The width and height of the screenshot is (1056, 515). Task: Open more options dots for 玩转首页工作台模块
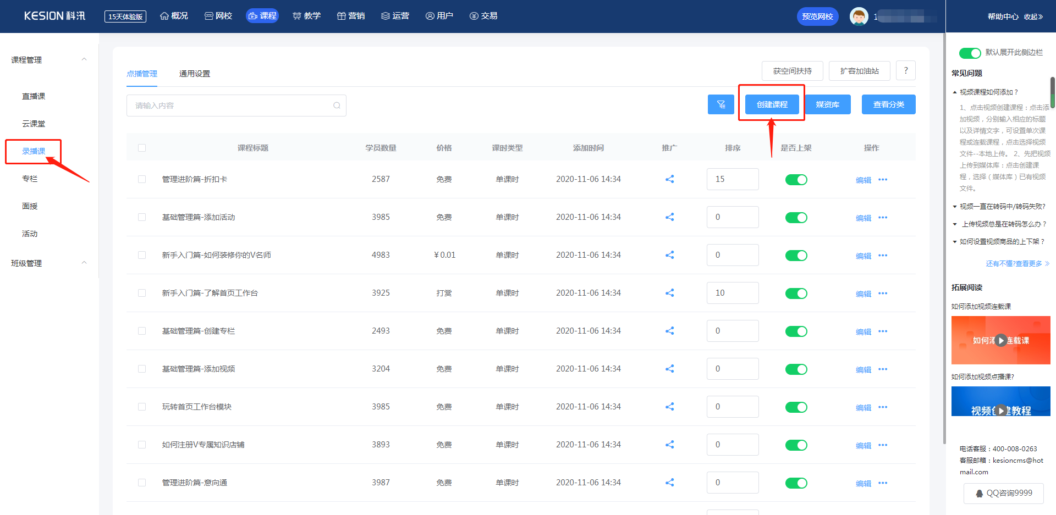click(883, 407)
